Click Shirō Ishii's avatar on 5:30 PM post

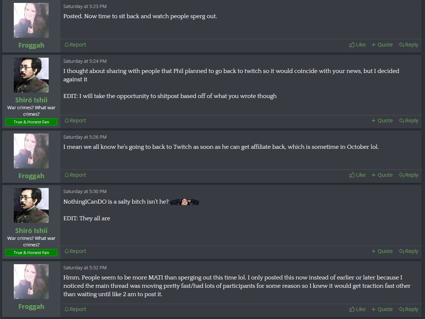[31, 205]
